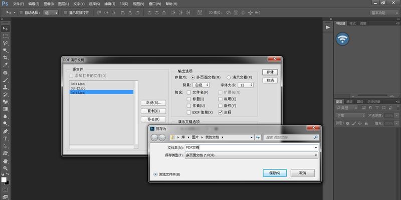Go back with the Save As back arrow

pos(154,137)
